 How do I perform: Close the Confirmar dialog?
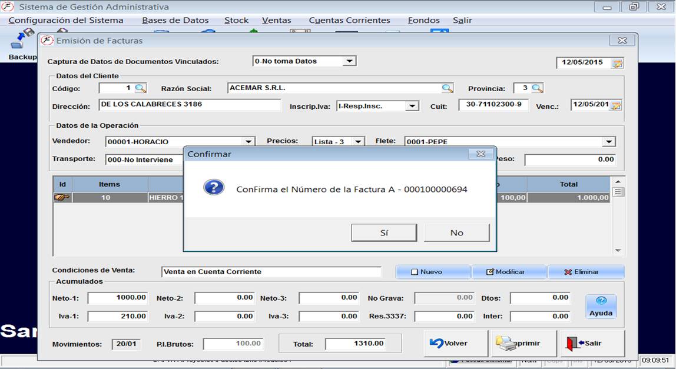click(481, 154)
